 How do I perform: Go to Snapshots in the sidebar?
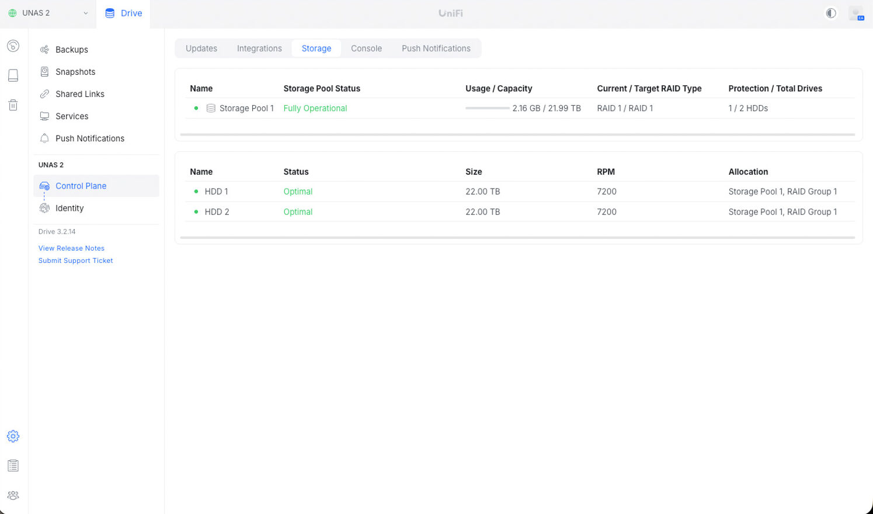(75, 72)
